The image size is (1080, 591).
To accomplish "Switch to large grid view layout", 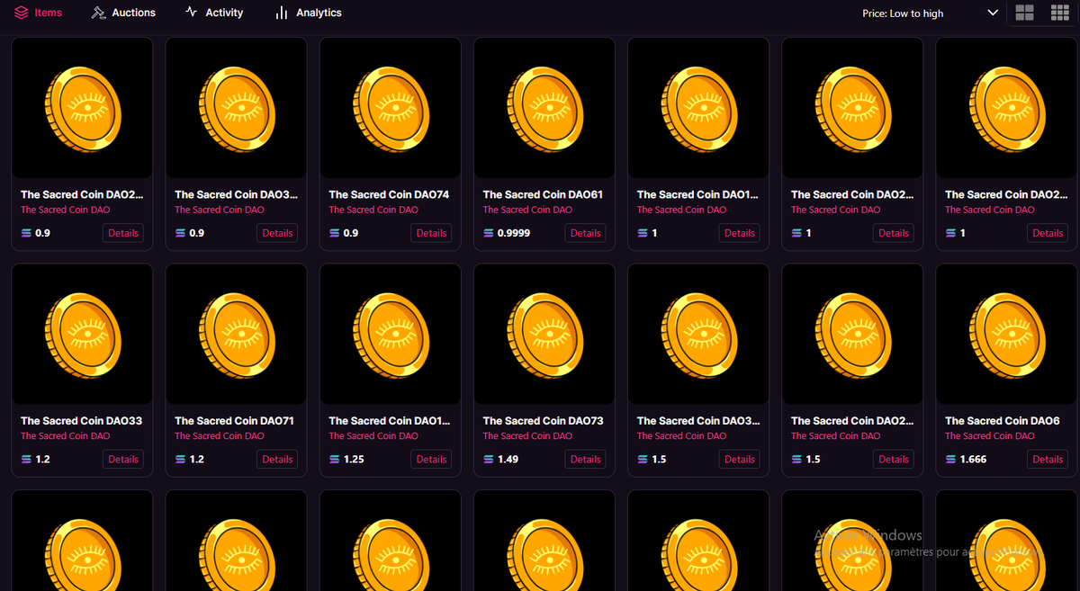I will [x=1024, y=13].
